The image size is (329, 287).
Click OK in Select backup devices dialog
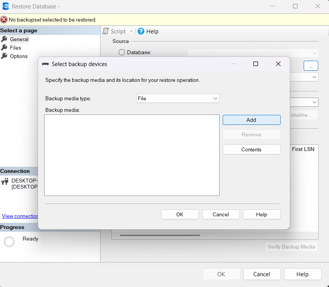pyautogui.click(x=180, y=214)
